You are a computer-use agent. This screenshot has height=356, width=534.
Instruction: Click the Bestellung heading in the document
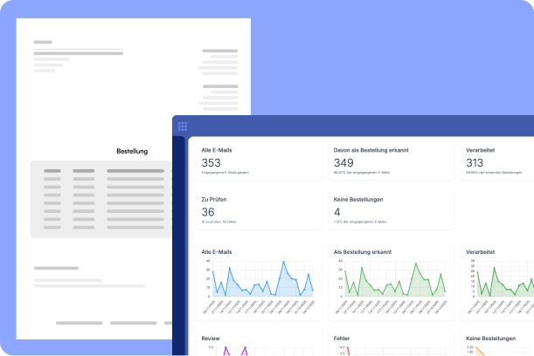(x=132, y=151)
